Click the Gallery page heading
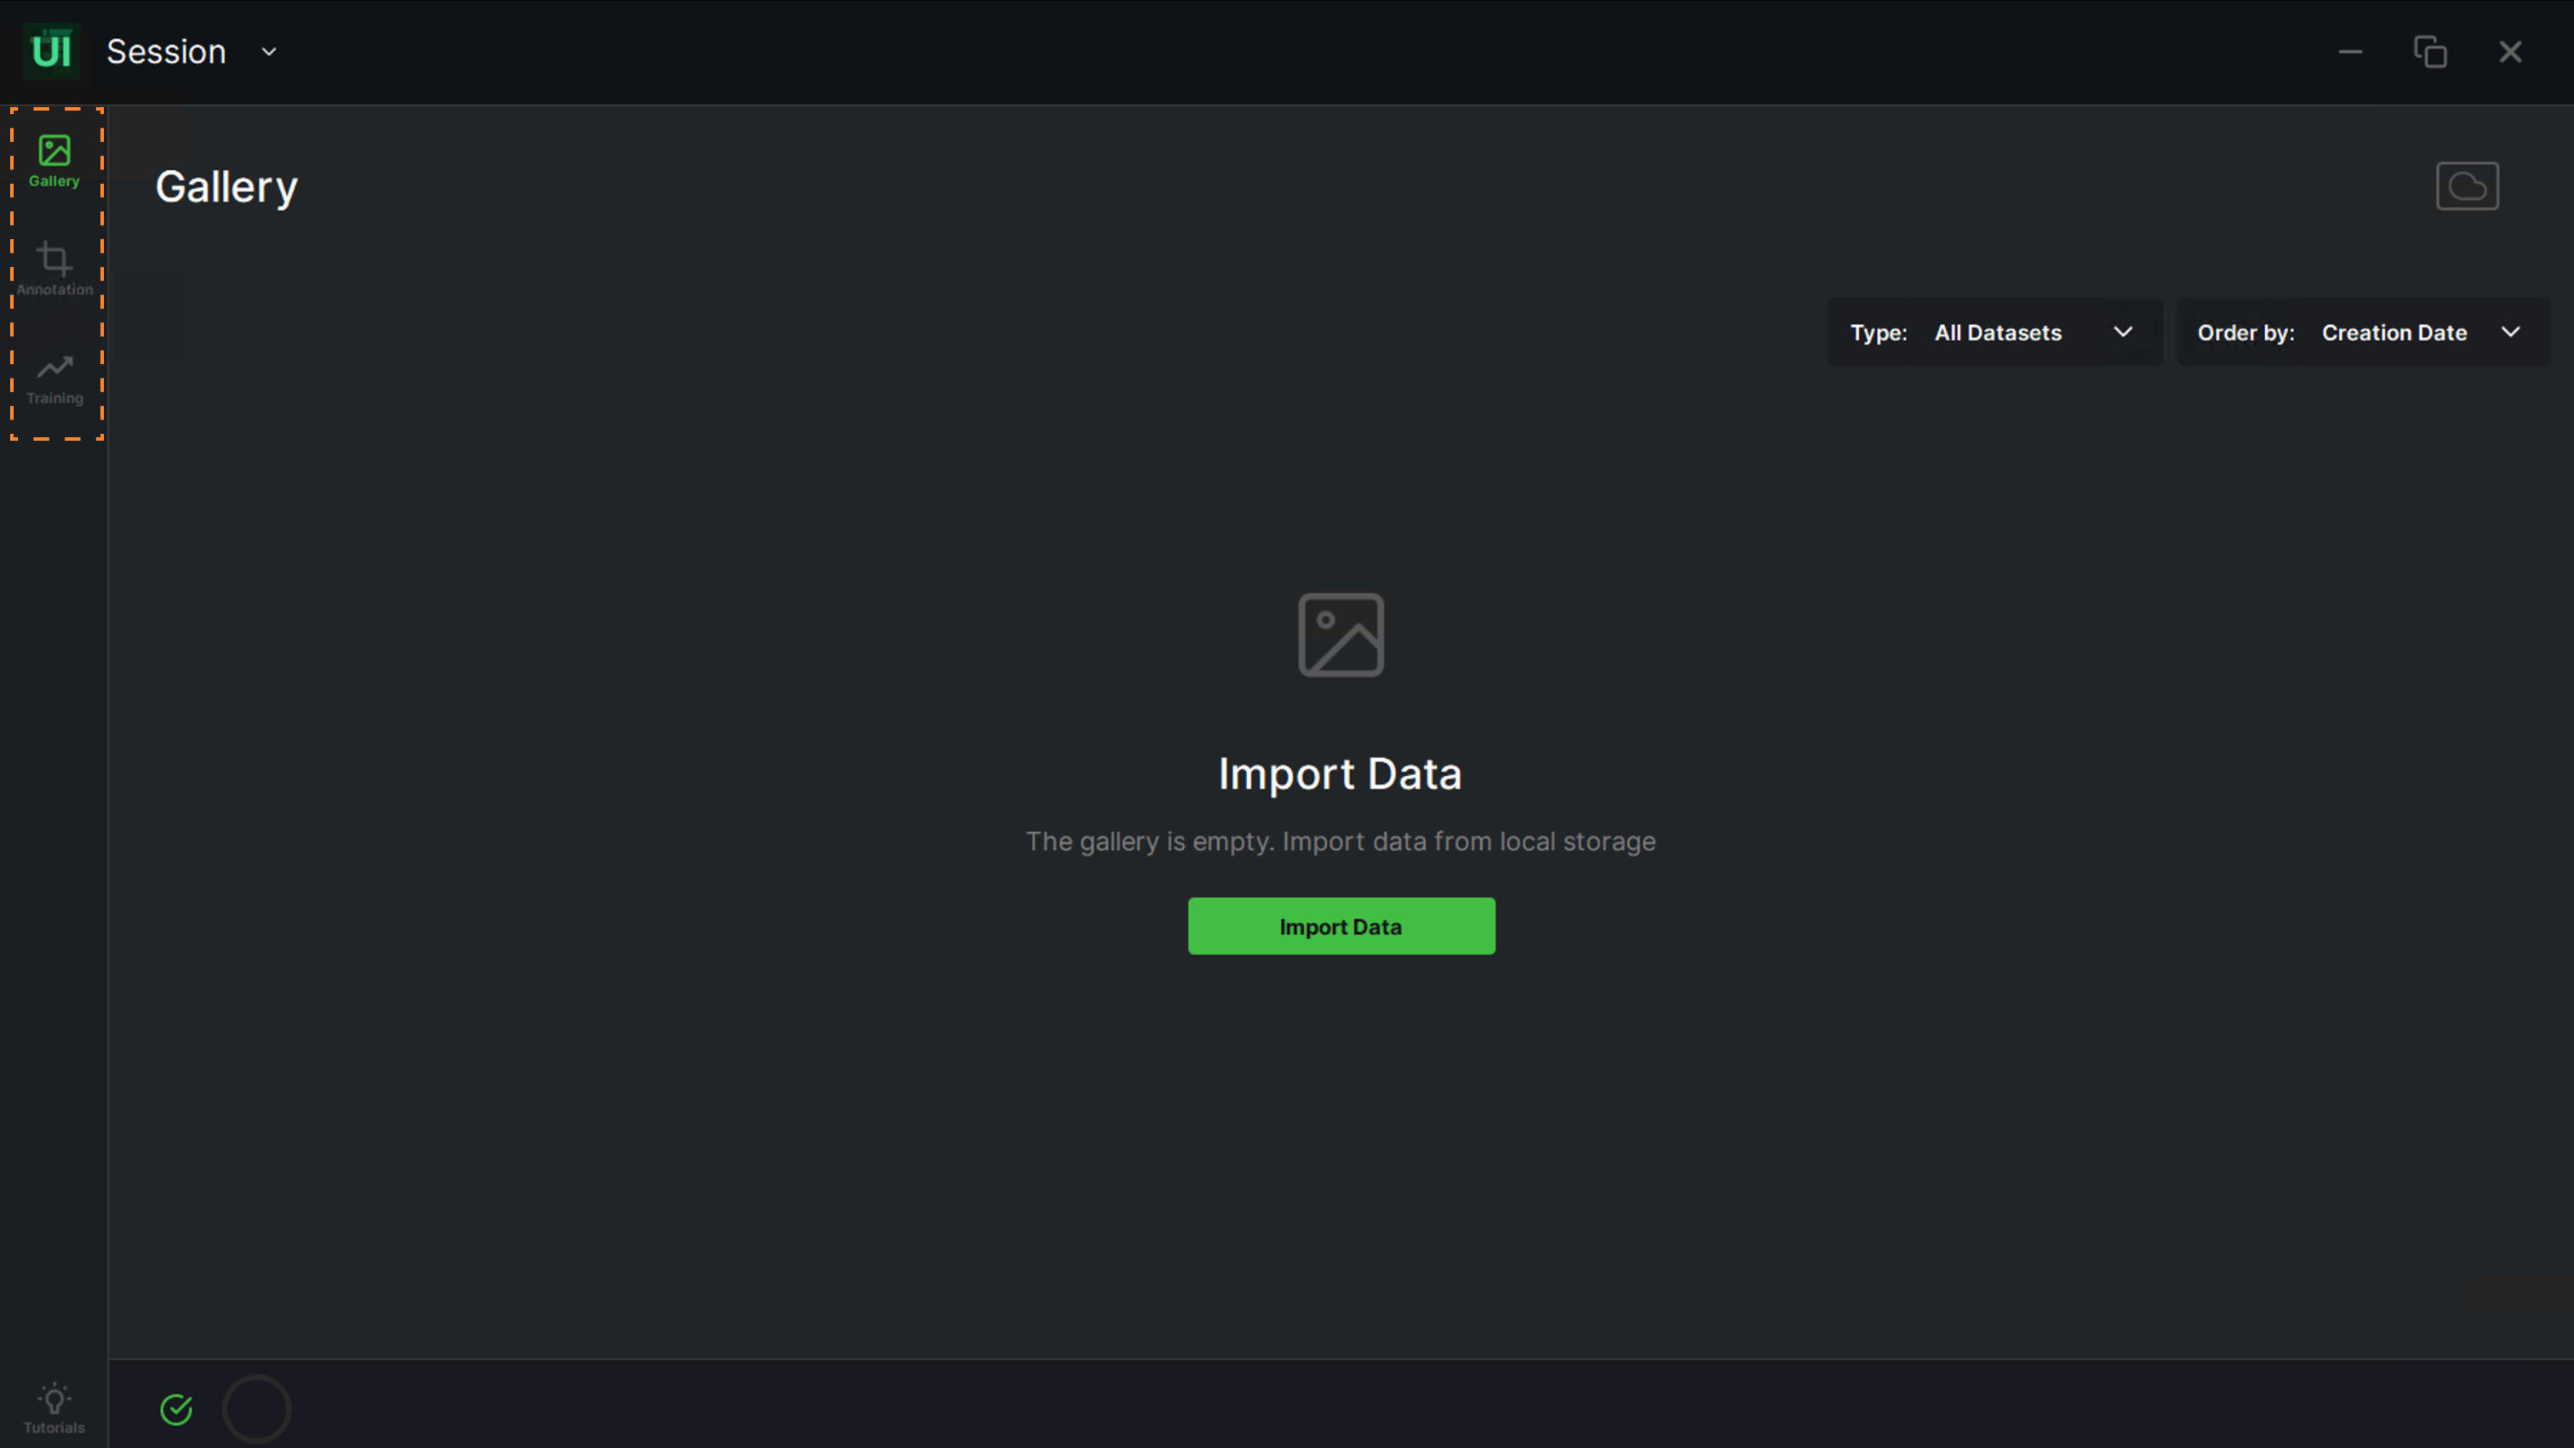The image size is (2574, 1448). [226, 188]
